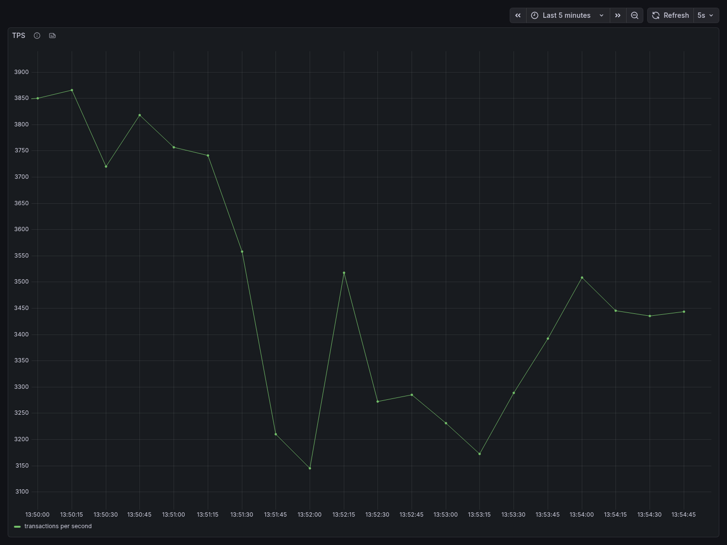Click the dip data point at 13:53:15
Image resolution: width=727 pixels, height=545 pixels.
(479, 454)
